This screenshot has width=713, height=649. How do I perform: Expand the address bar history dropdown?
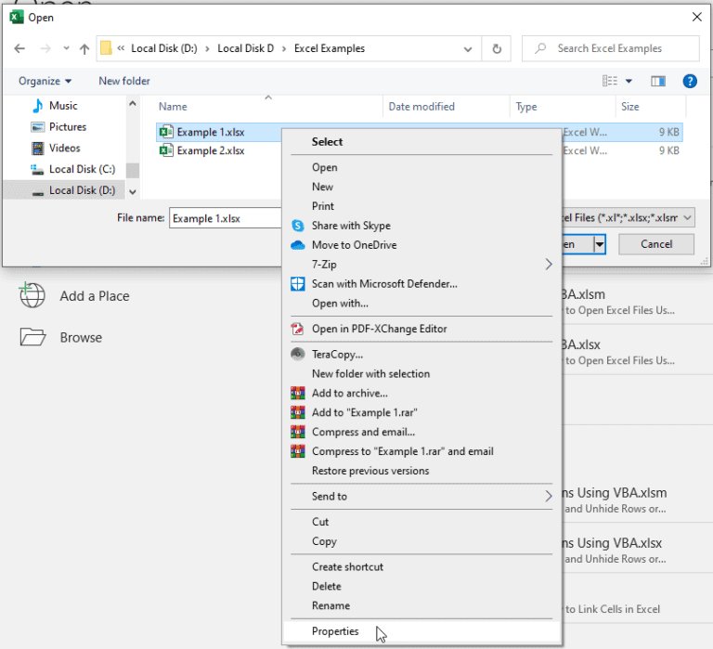(x=468, y=48)
